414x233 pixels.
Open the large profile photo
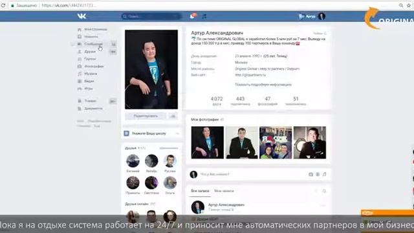pos(151,69)
